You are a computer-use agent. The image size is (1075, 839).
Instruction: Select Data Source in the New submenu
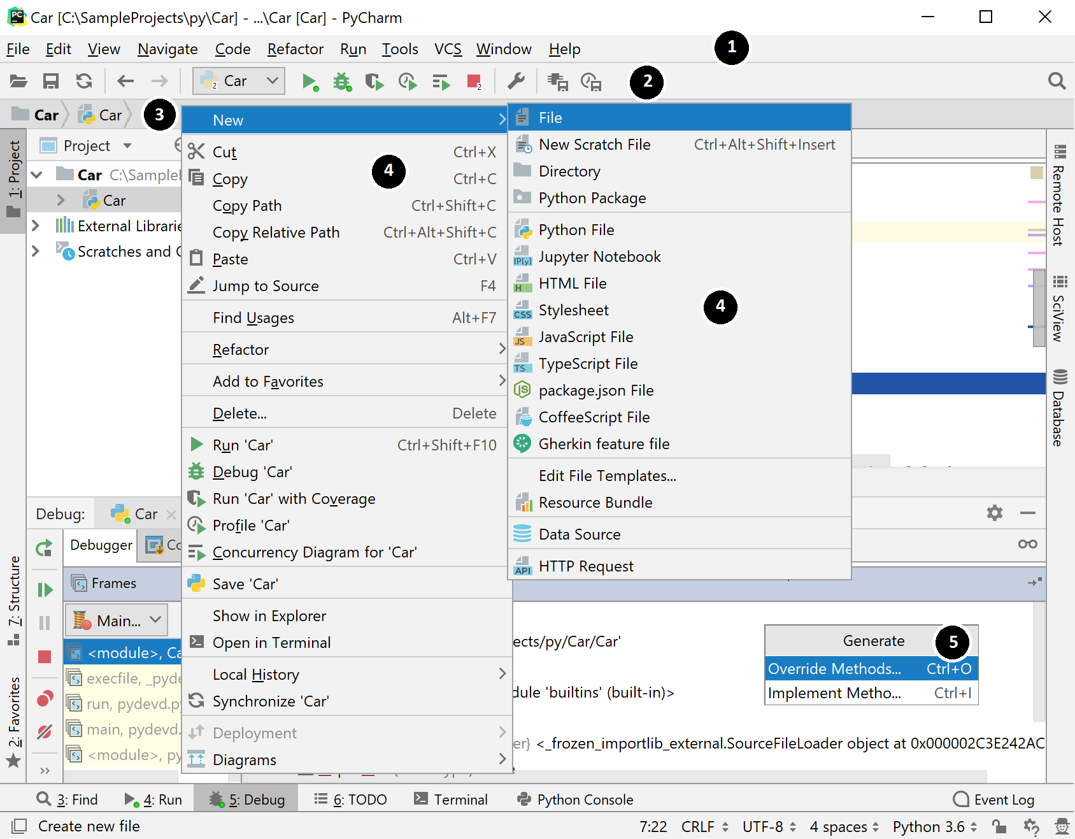coord(680,534)
